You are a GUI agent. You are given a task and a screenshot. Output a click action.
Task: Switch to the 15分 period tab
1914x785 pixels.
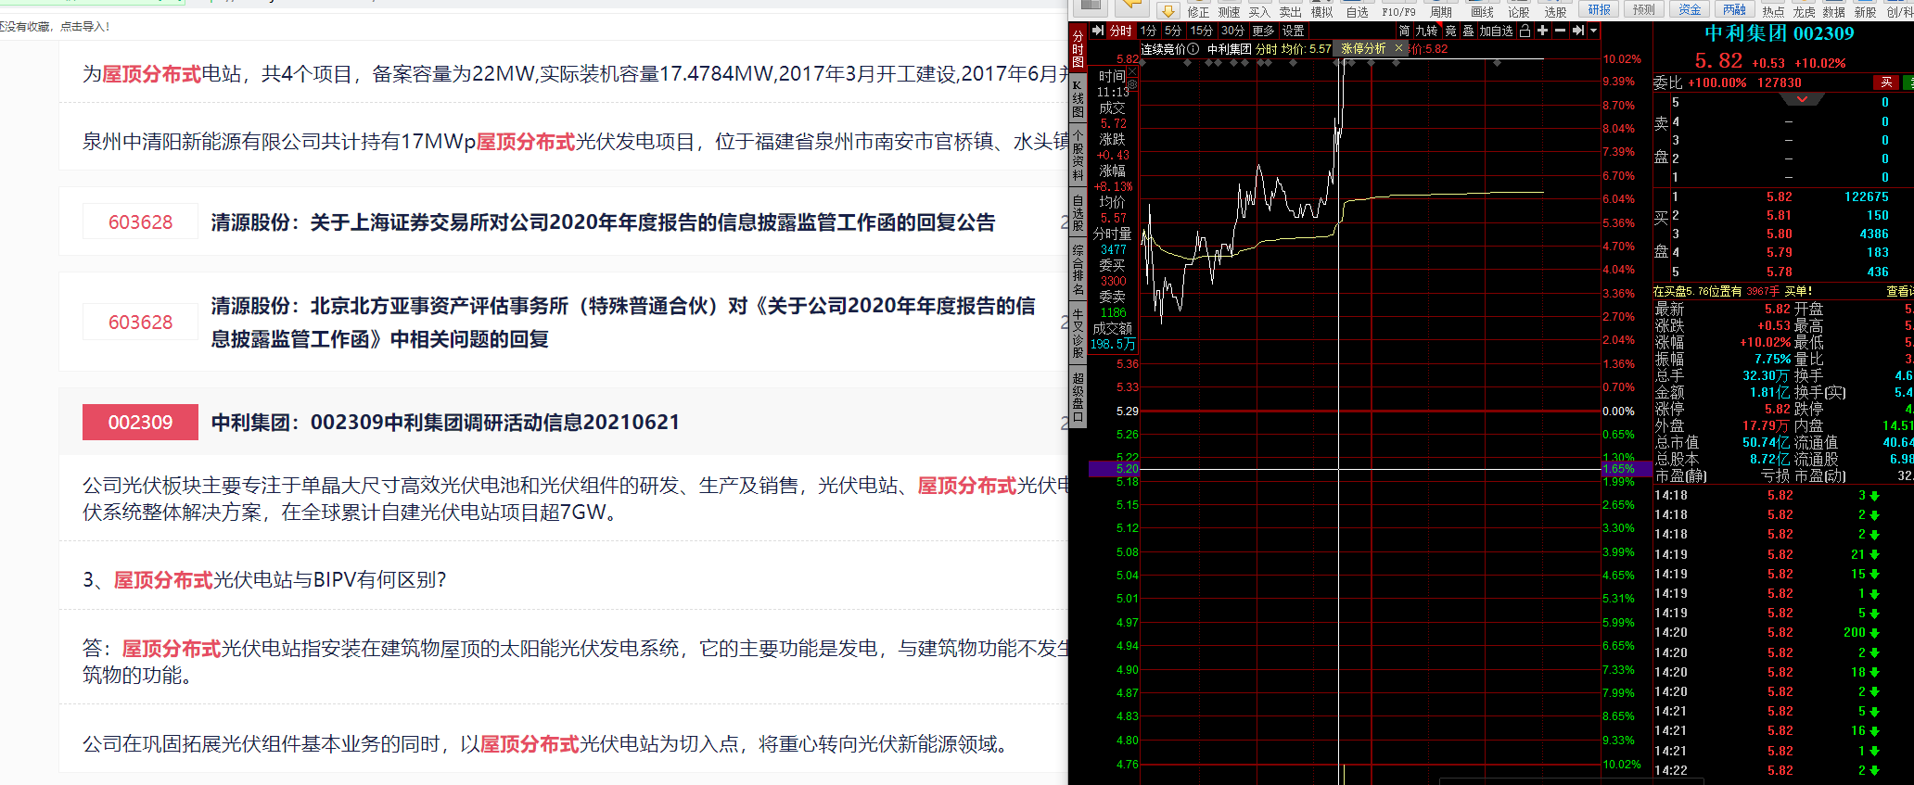click(1202, 31)
